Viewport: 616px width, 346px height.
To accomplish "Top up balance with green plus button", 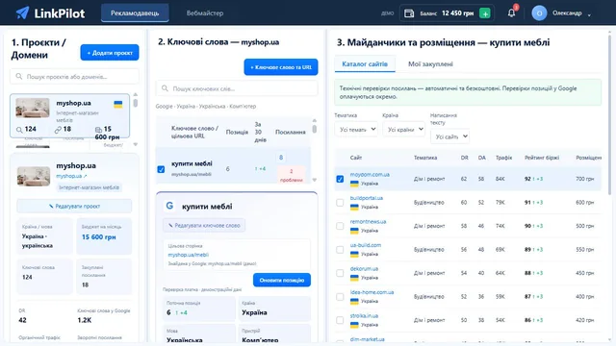I will (485, 13).
